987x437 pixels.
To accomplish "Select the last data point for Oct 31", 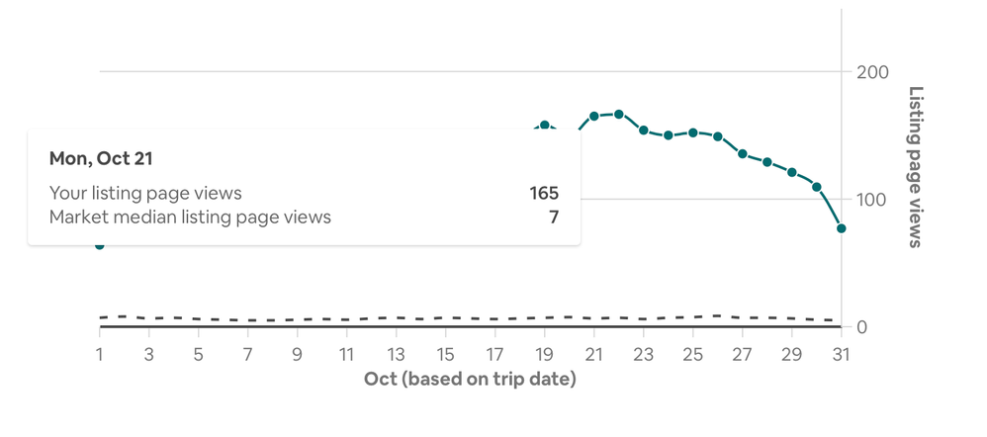I will pos(842,228).
